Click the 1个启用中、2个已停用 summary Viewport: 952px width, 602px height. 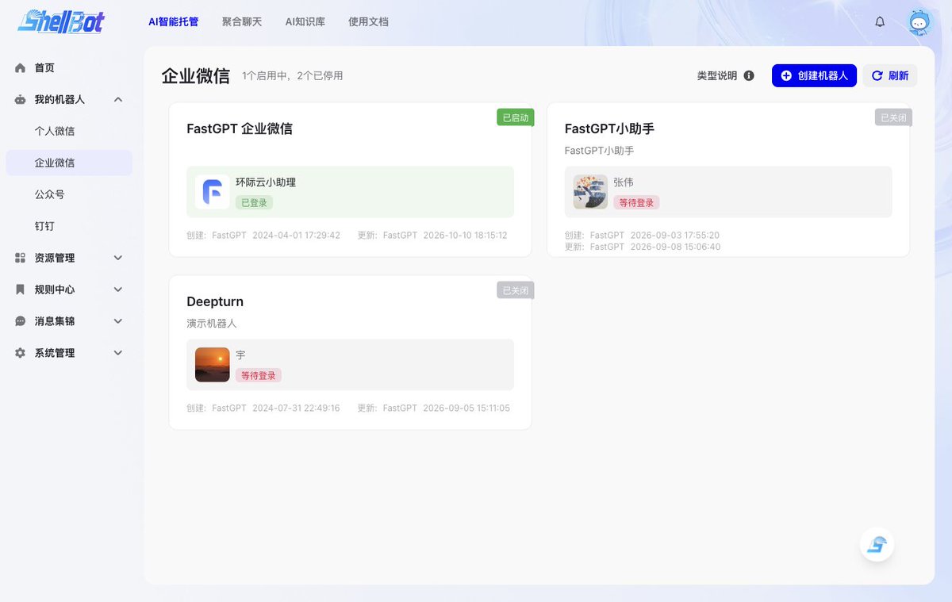(293, 76)
